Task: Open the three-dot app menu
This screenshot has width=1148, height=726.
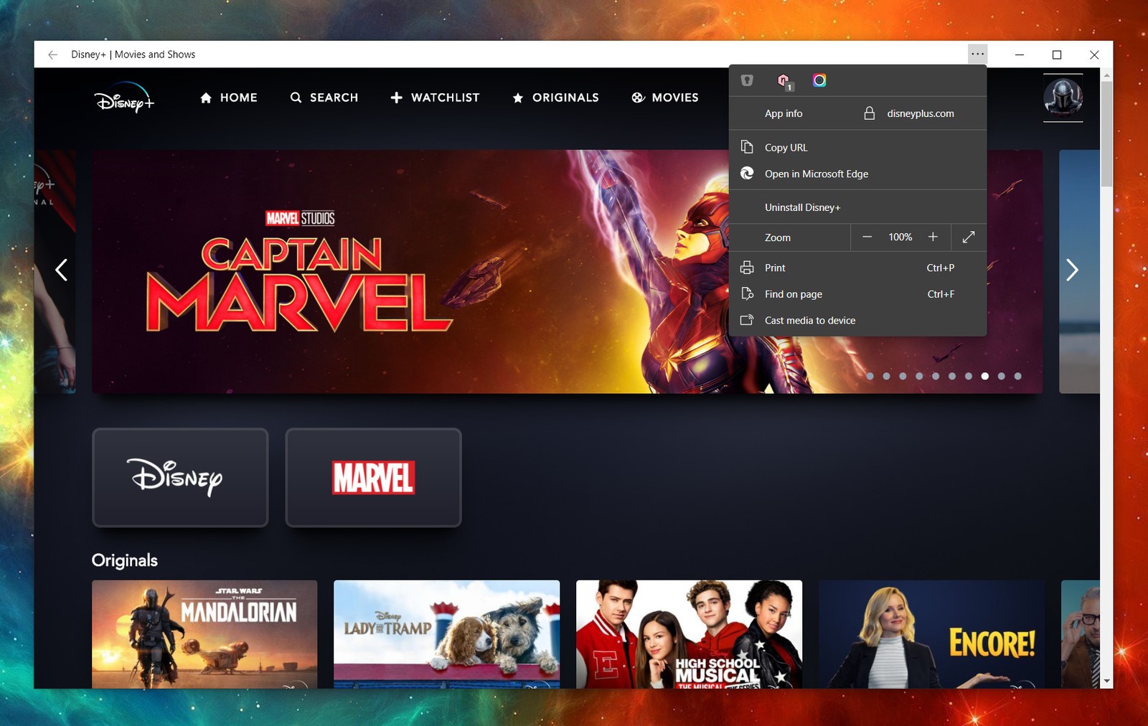Action: coord(977,54)
